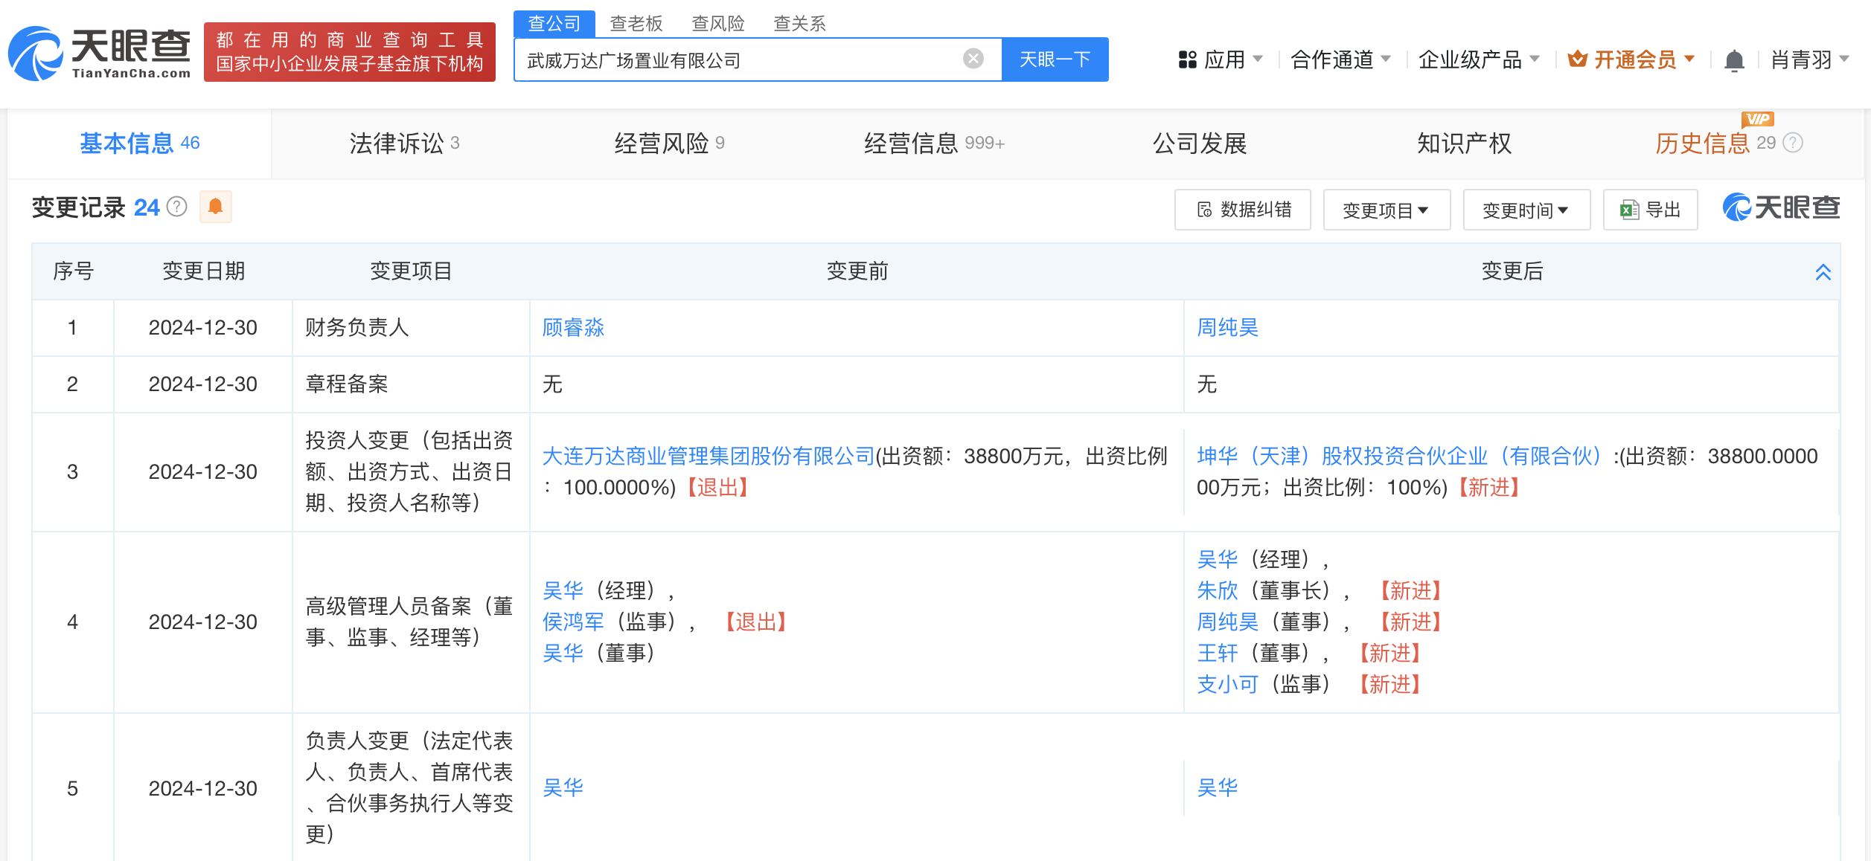The image size is (1871, 861).
Task: Click the 应用 grid icon
Action: click(1187, 59)
